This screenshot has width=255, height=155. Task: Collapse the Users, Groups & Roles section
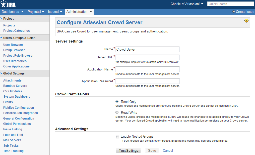pos(1,38)
